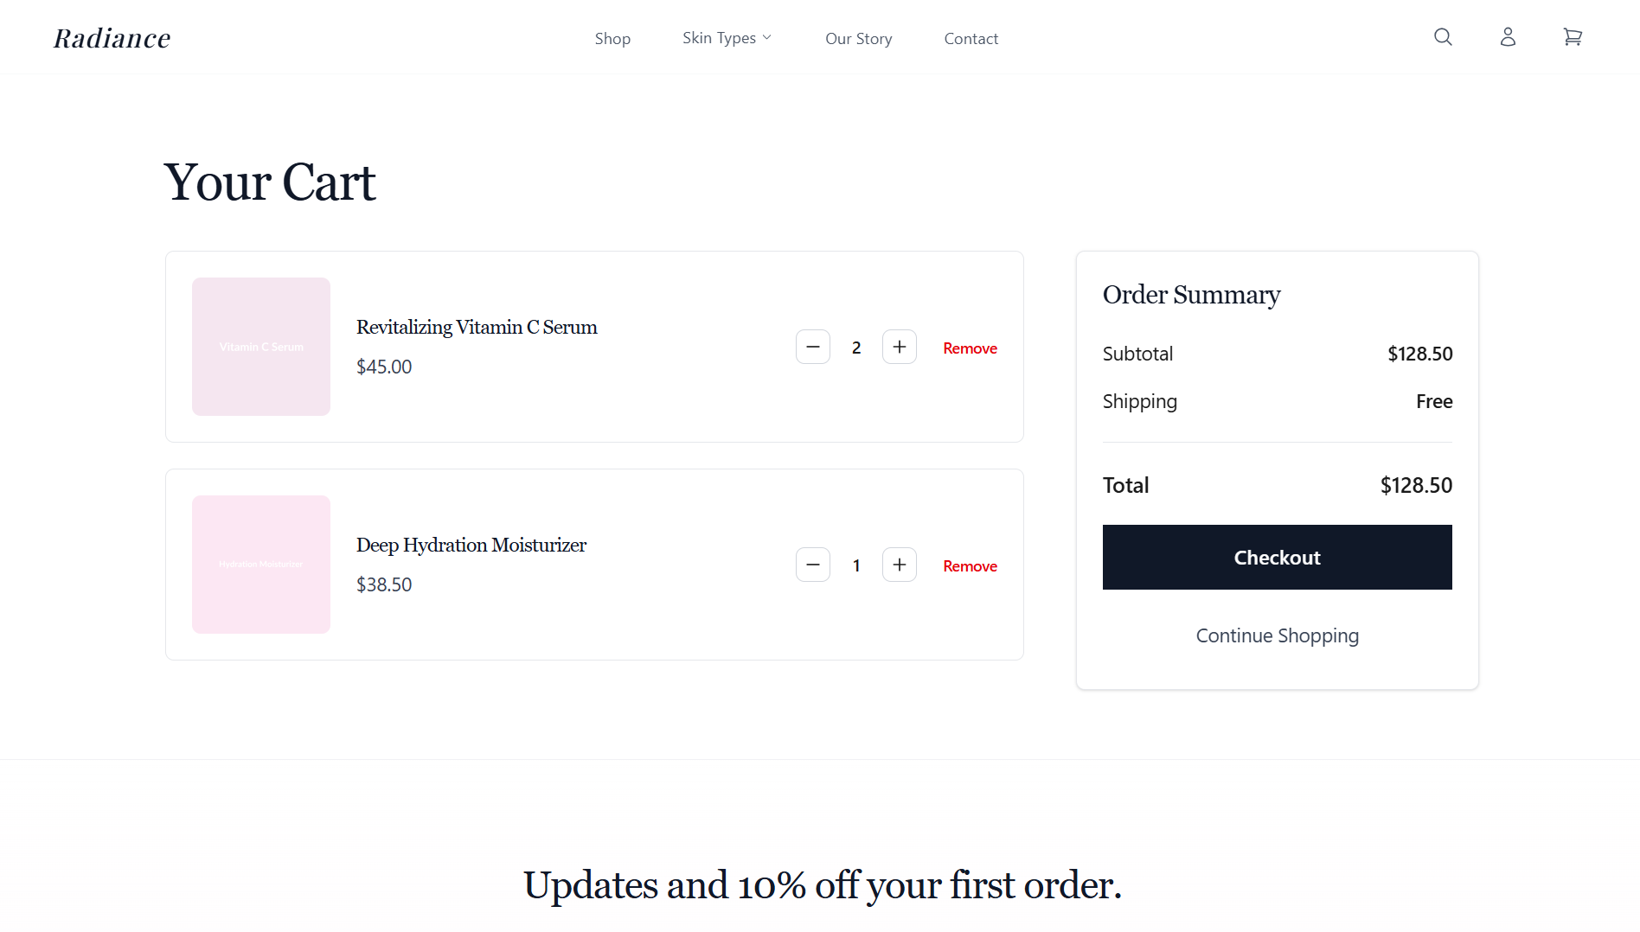Increase Vitamin C Serum quantity
1640x932 pixels.
pos(900,347)
